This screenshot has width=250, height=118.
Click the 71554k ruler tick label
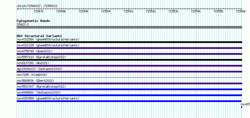[x=196, y=11]
